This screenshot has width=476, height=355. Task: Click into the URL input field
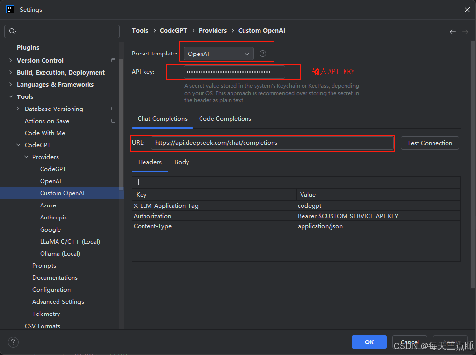pos(272,143)
